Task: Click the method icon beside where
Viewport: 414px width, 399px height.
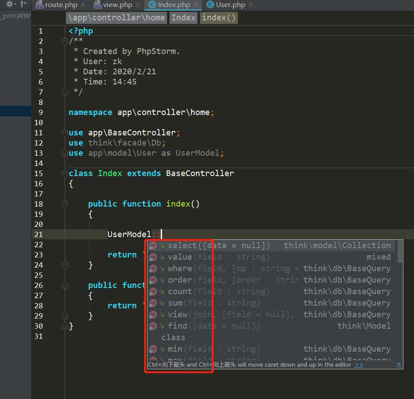Action: [153, 269]
